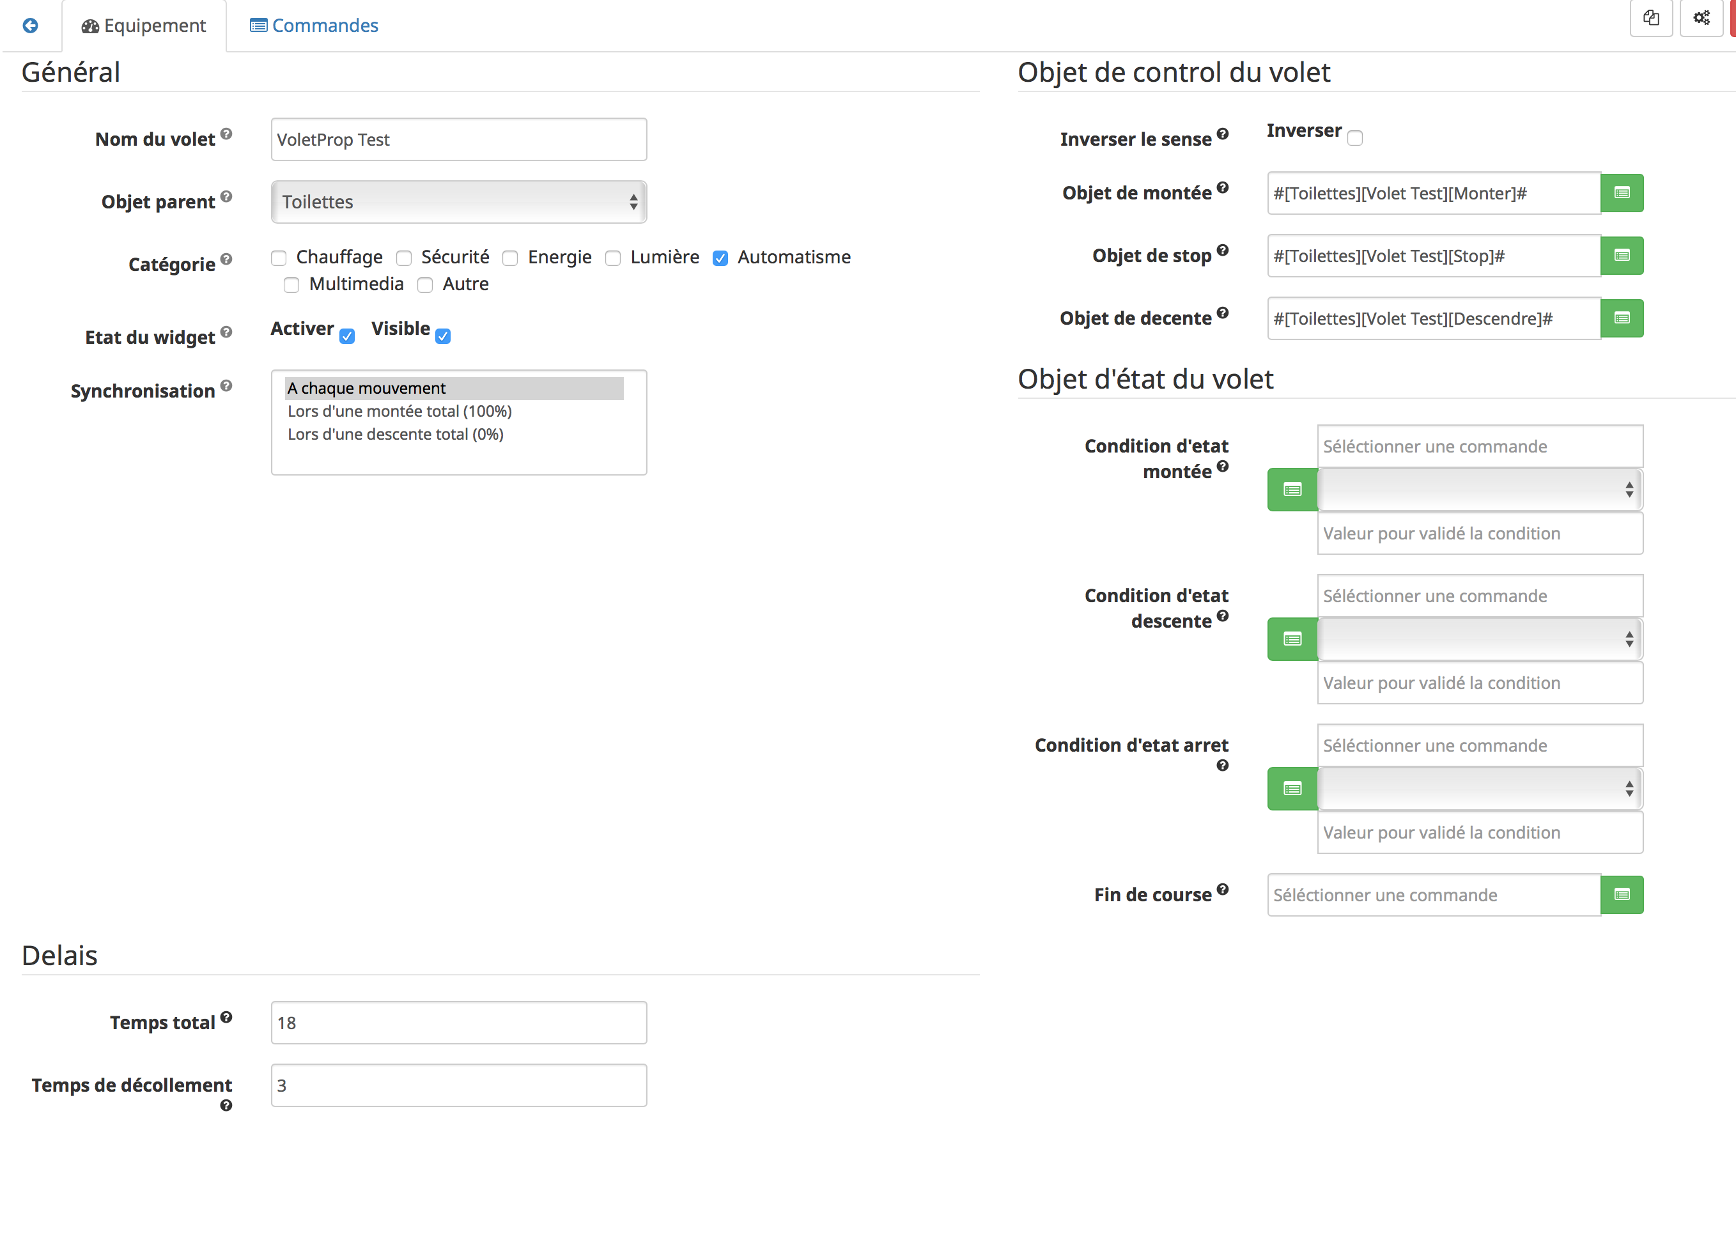Viewport: 1736px width, 1240px height.
Task: Click the Objet de decente command field
Action: tap(1434, 318)
